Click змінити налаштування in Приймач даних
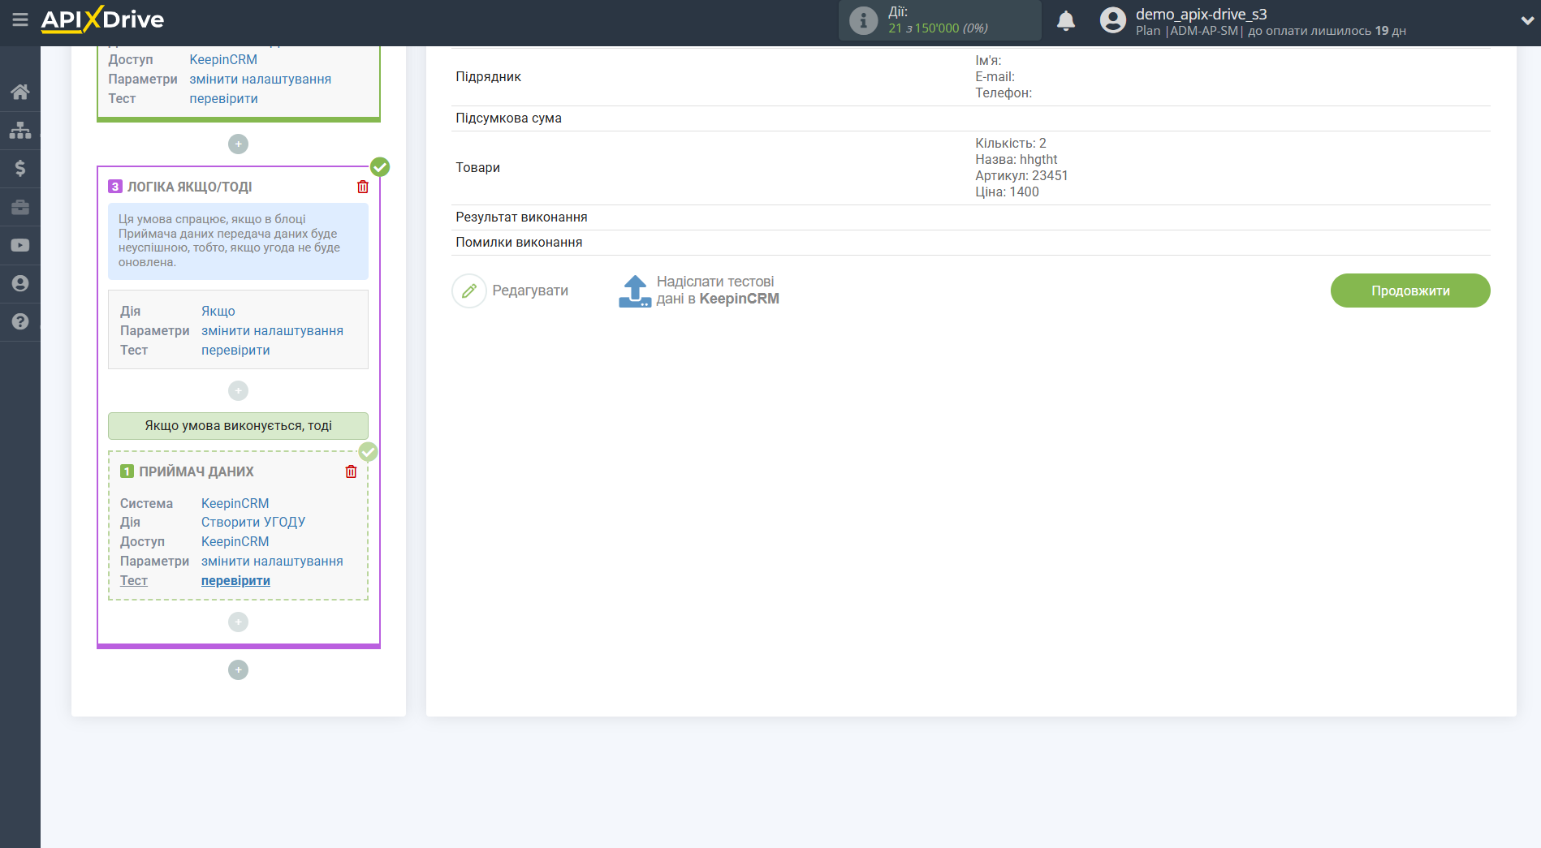Viewport: 1541px width, 848px height. (273, 561)
